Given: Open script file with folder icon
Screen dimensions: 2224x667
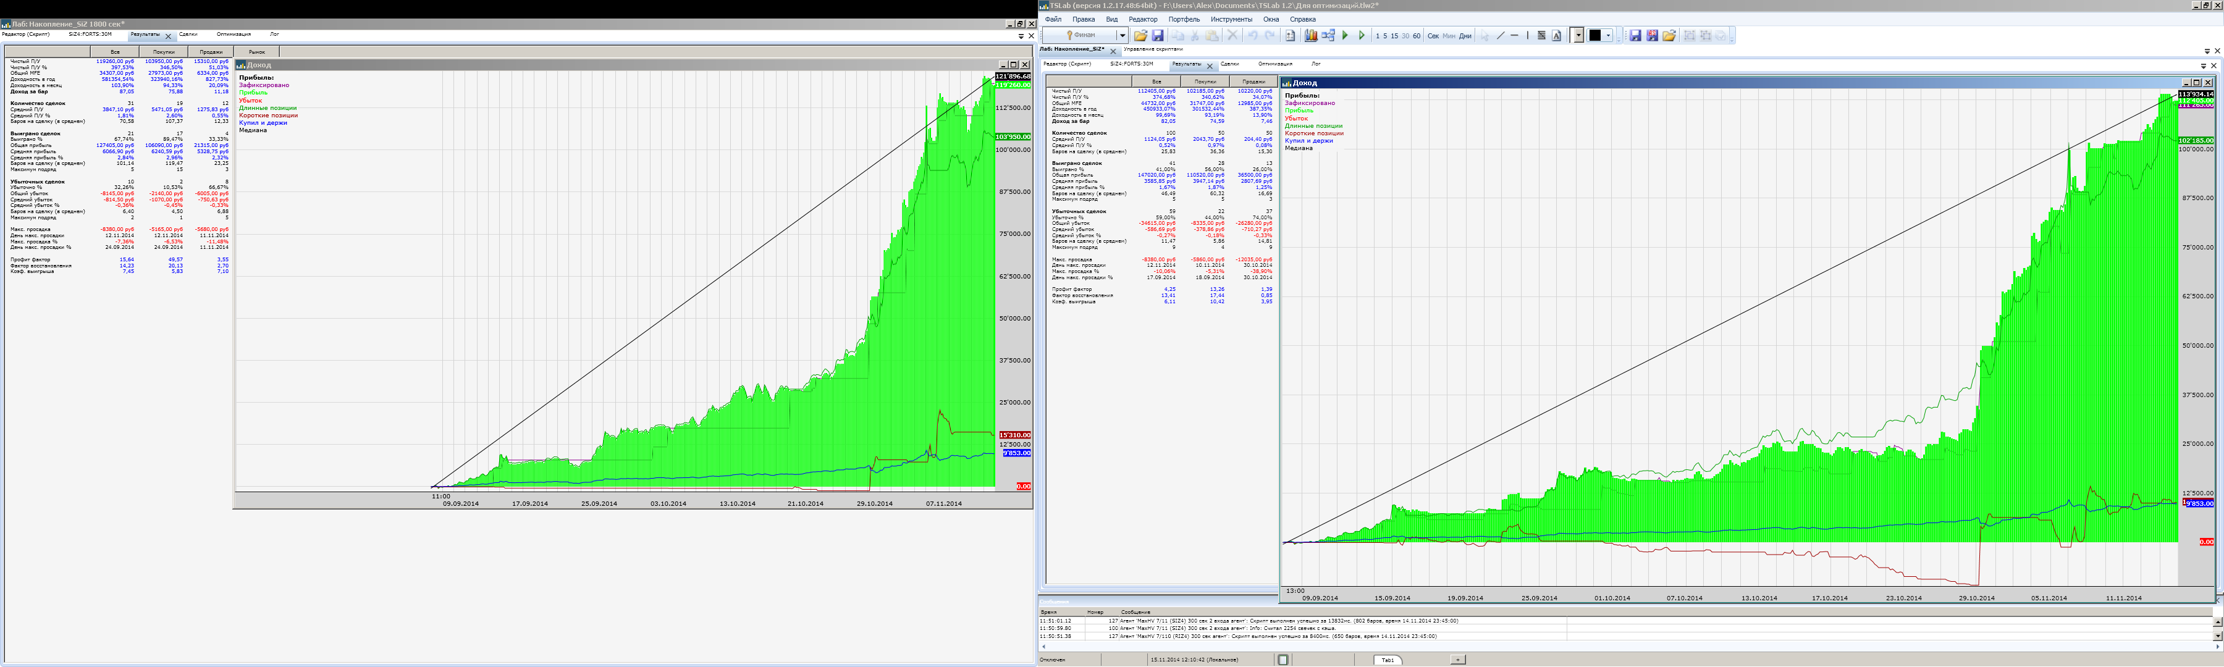Looking at the screenshot, I should pyautogui.click(x=1140, y=35).
